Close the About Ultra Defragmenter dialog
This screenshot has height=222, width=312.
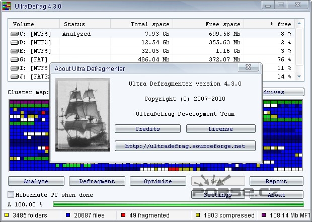click(x=249, y=67)
